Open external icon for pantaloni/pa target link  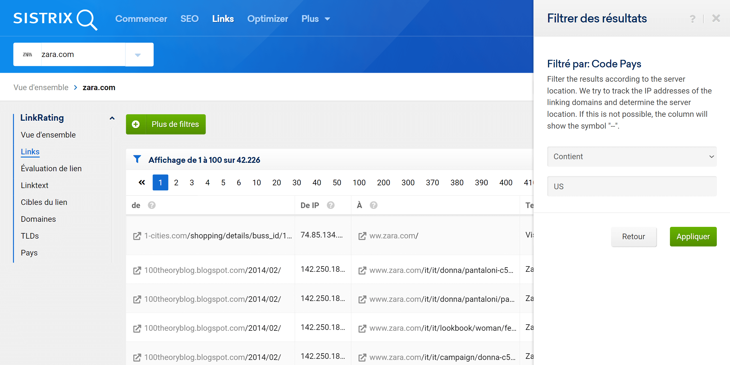(362, 299)
